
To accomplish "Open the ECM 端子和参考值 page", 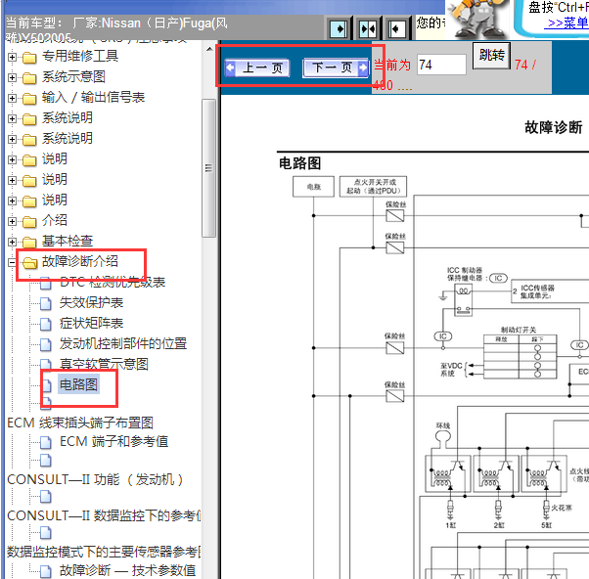I will pos(113,441).
